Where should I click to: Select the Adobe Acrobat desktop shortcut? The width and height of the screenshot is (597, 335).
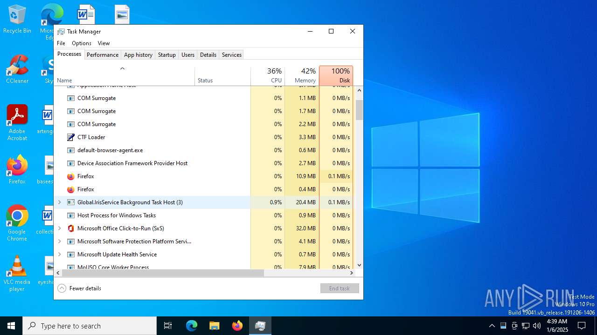tap(17, 123)
